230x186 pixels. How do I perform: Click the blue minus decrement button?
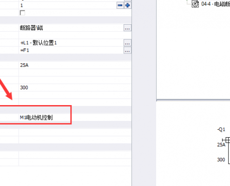tap(120, 6)
